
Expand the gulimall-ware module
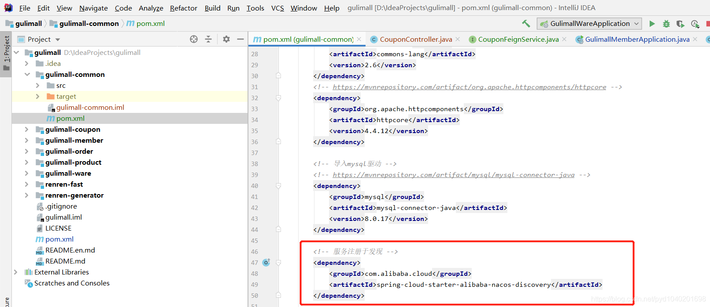[x=27, y=173]
